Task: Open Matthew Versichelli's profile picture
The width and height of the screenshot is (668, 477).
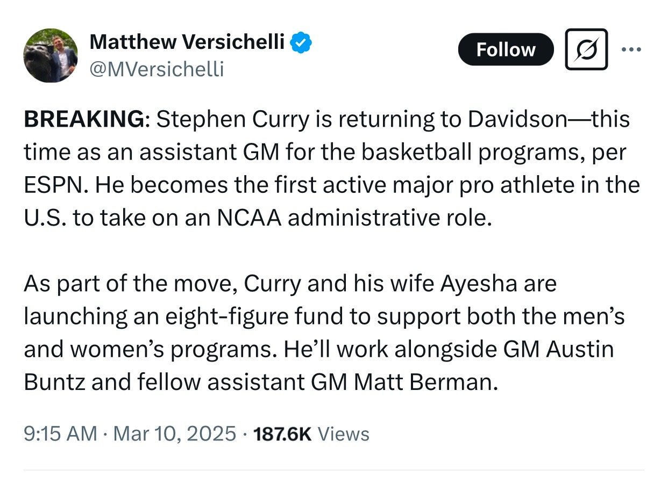Action: 51,55
